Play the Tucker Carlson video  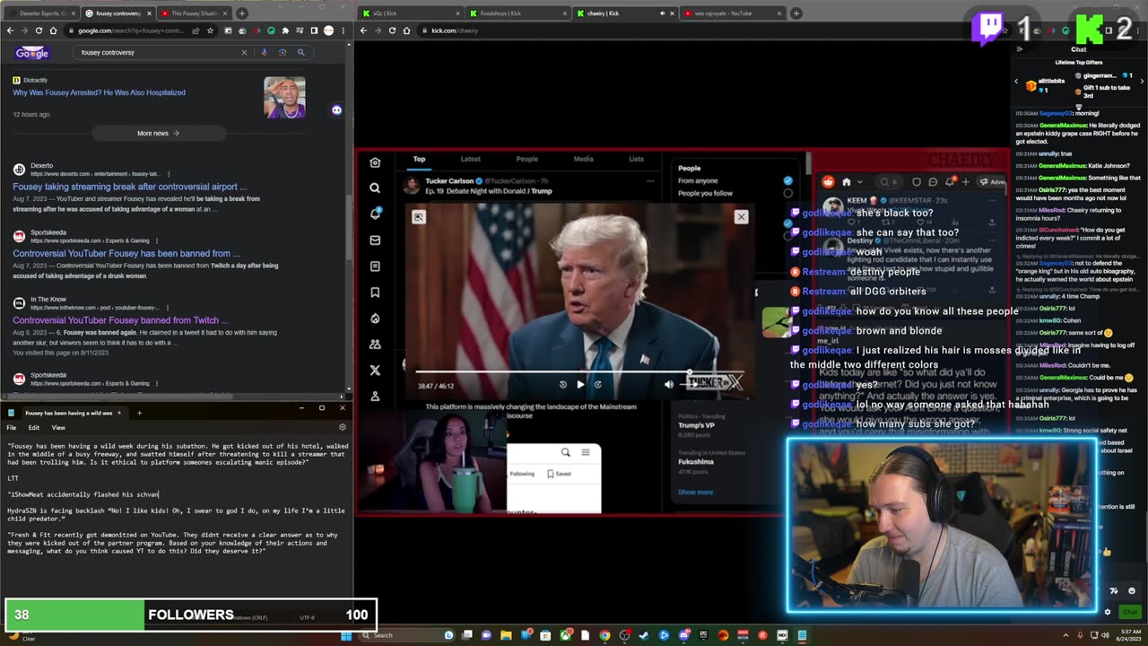click(580, 384)
